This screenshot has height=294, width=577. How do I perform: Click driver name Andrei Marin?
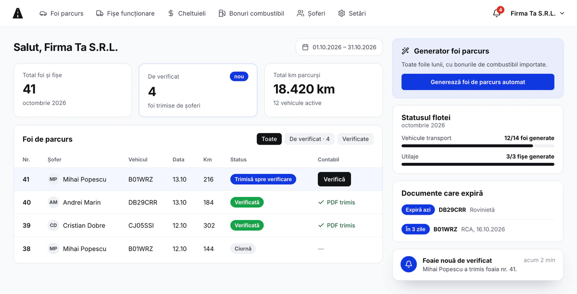pos(82,202)
